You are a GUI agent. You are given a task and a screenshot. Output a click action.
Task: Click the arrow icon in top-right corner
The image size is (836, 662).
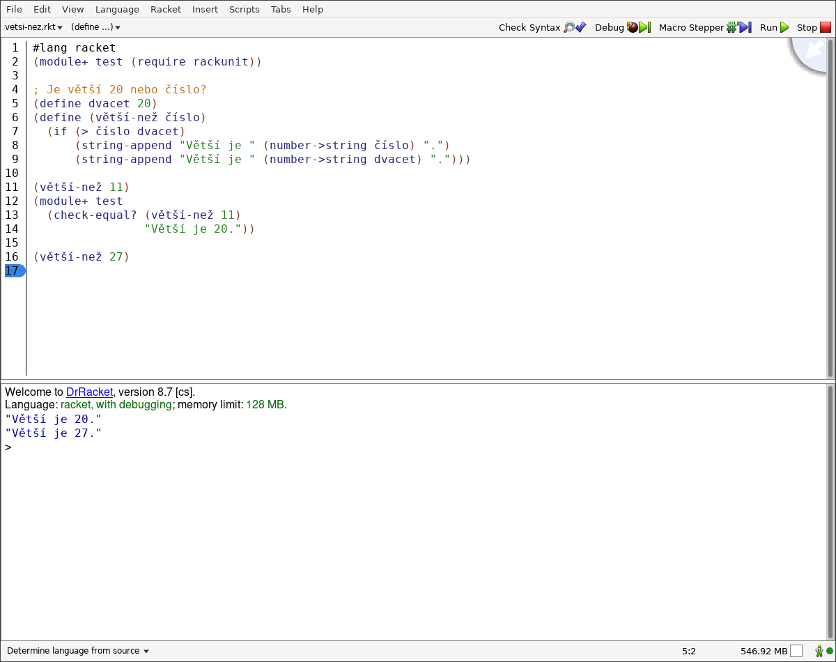click(814, 50)
